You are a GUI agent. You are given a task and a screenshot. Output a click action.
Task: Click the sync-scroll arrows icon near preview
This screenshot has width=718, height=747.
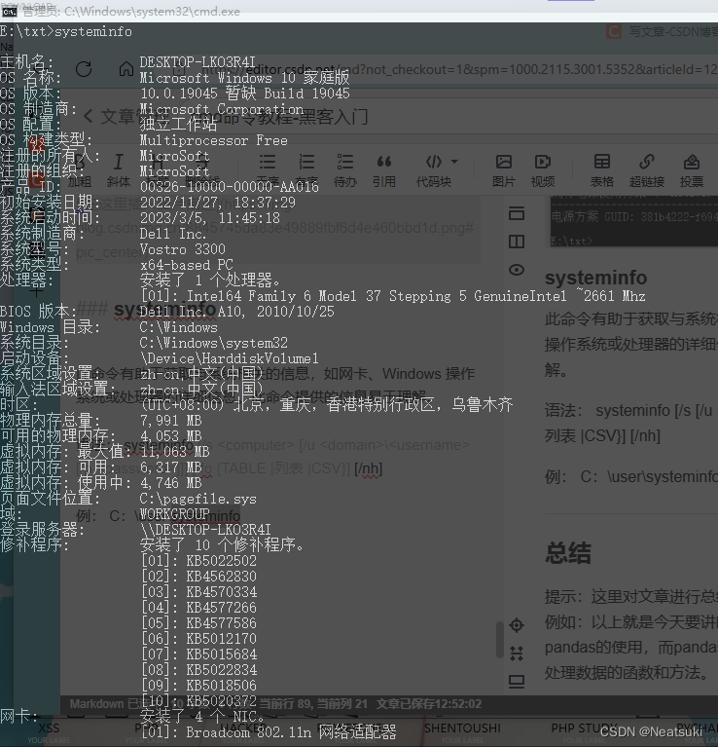tap(517, 654)
